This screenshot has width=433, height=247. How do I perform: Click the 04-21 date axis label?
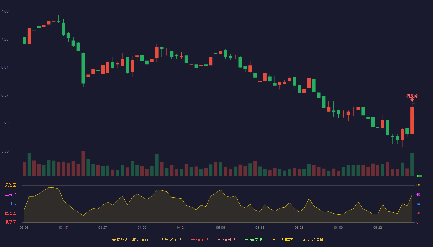click(181, 228)
